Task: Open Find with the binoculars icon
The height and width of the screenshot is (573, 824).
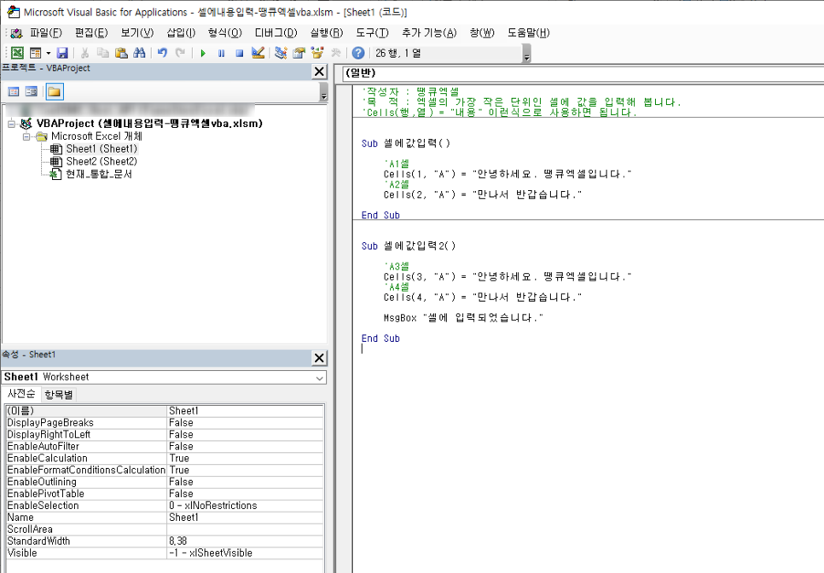Action: pyautogui.click(x=139, y=53)
